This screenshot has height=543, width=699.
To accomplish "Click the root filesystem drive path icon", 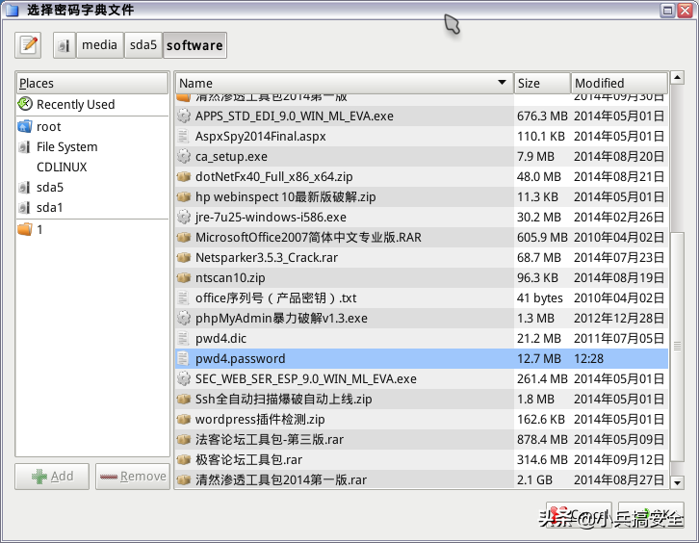I will click(65, 45).
